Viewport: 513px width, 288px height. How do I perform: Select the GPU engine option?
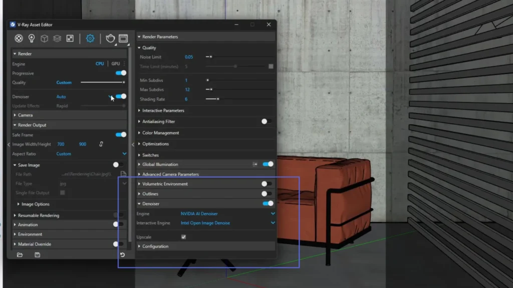(115, 64)
